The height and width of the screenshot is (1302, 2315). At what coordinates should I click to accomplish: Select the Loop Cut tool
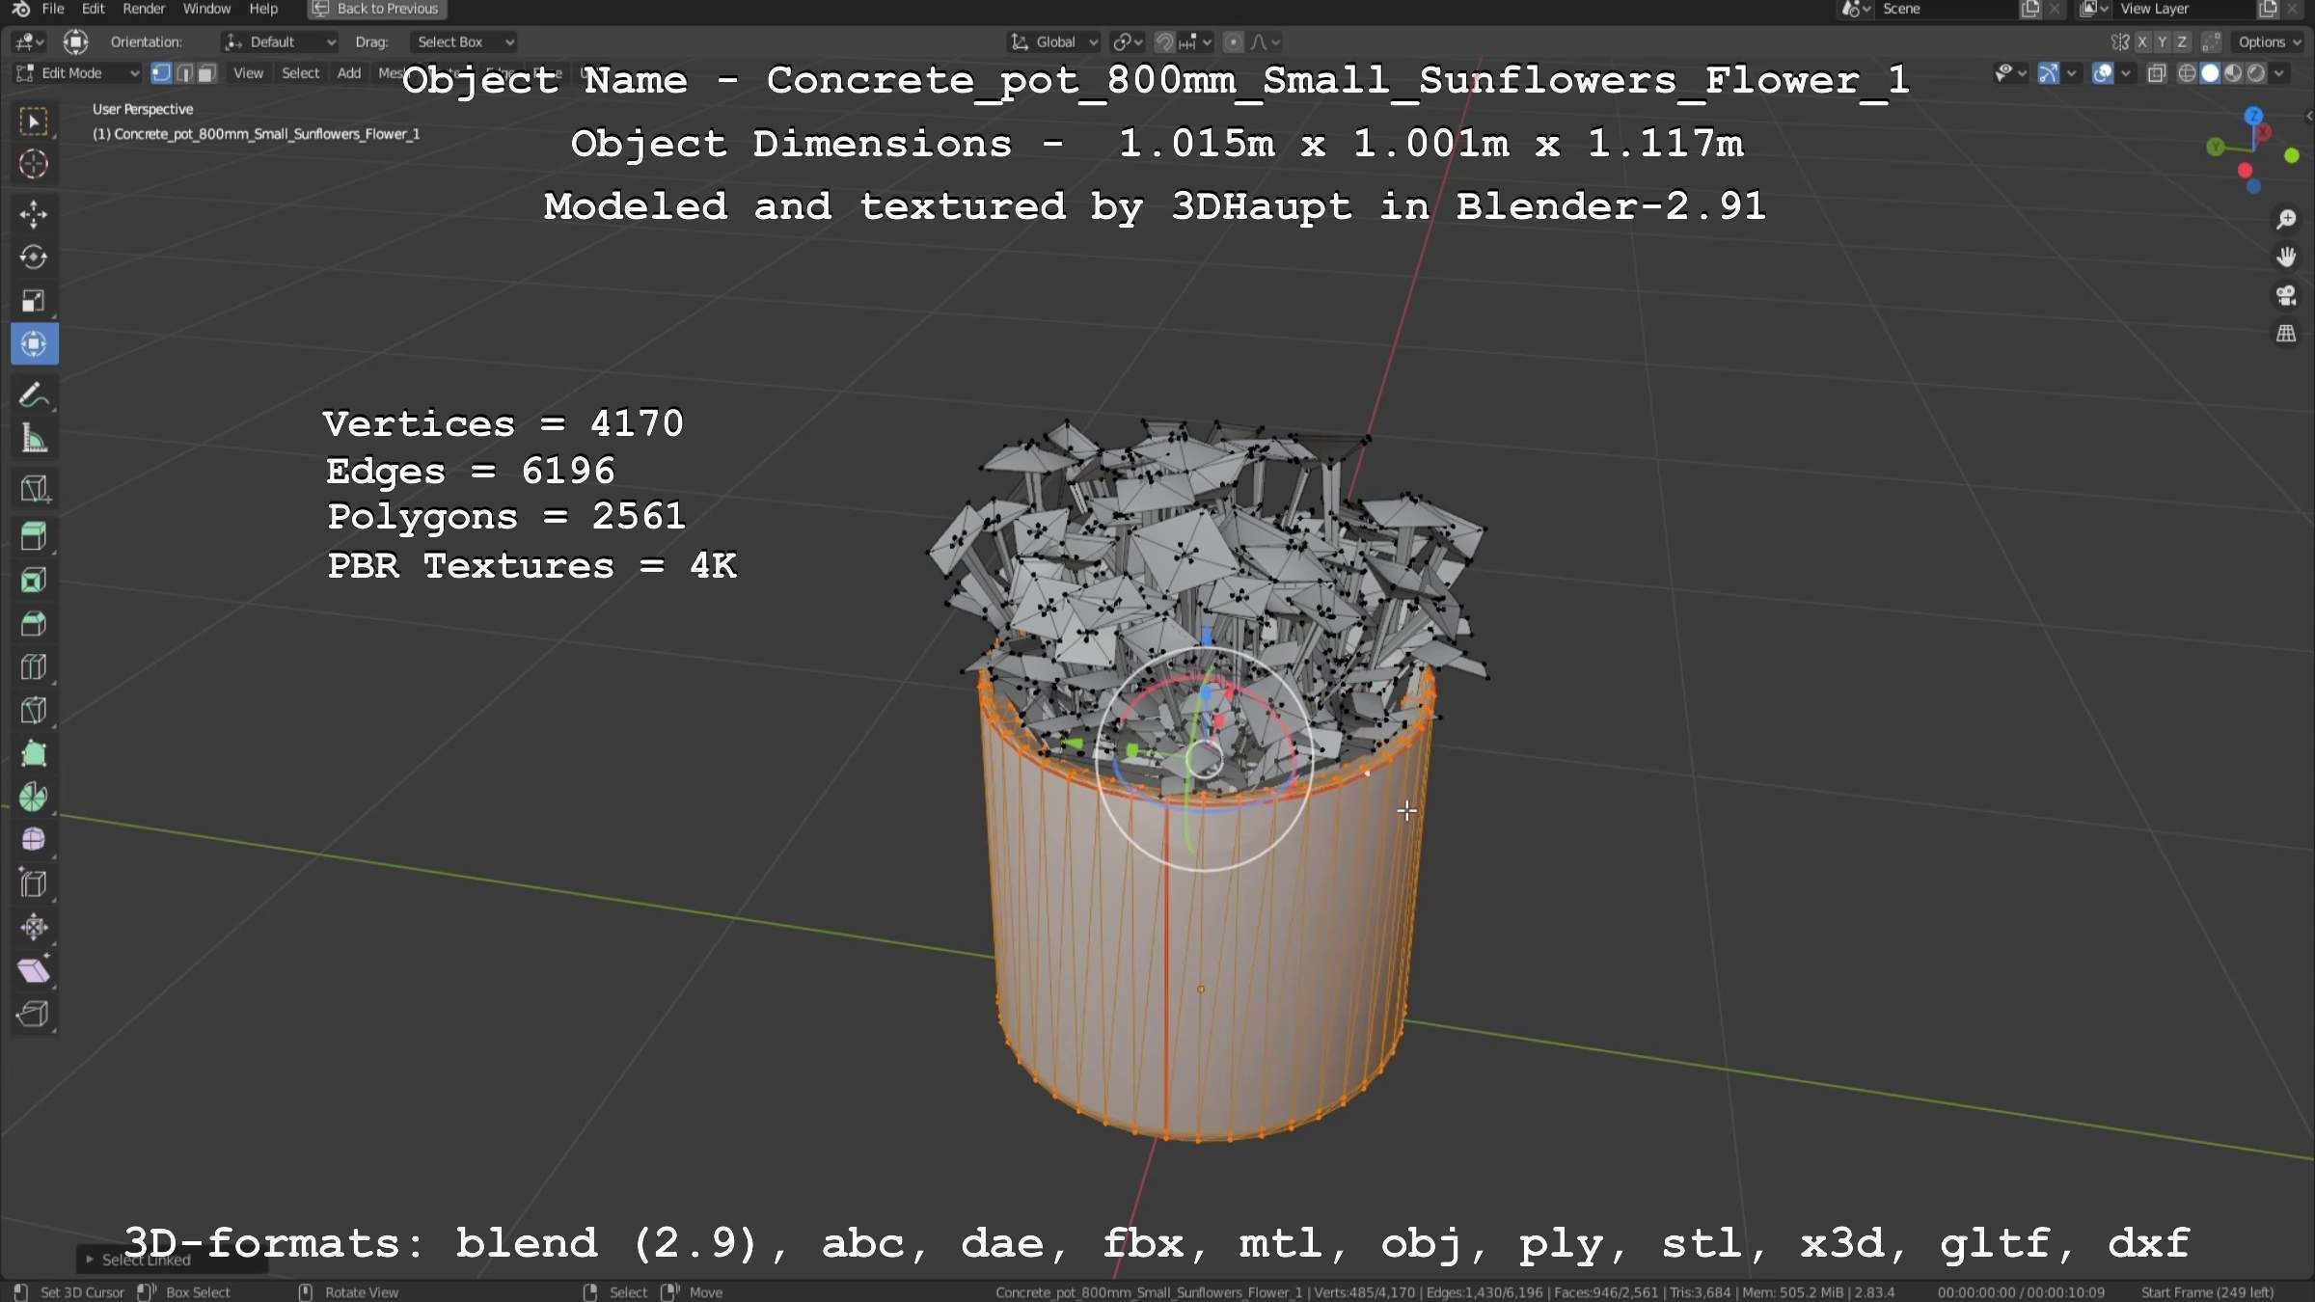click(x=34, y=666)
